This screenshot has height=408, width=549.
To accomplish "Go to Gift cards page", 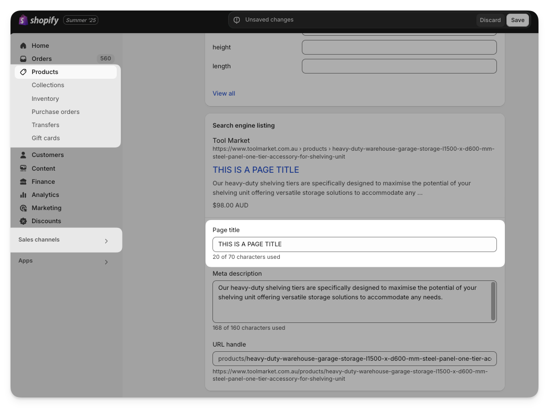I will click(46, 138).
